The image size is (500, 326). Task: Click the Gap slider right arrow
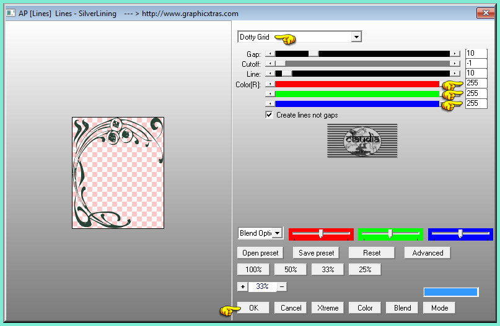point(455,54)
